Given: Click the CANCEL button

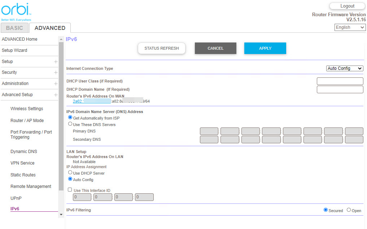Looking at the screenshot, I should [x=215, y=48].
